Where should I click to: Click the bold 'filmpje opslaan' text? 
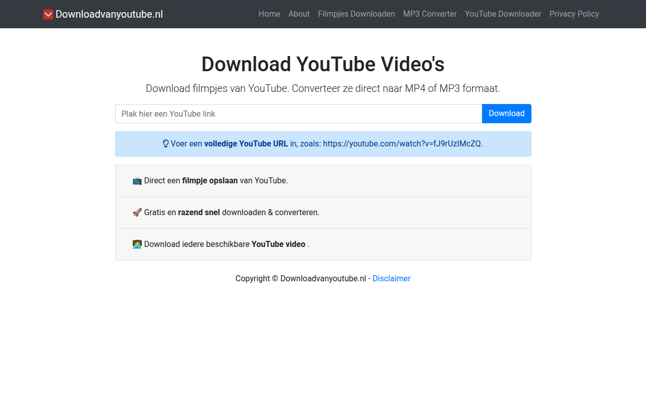pyautogui.click(x=210, y=181)
